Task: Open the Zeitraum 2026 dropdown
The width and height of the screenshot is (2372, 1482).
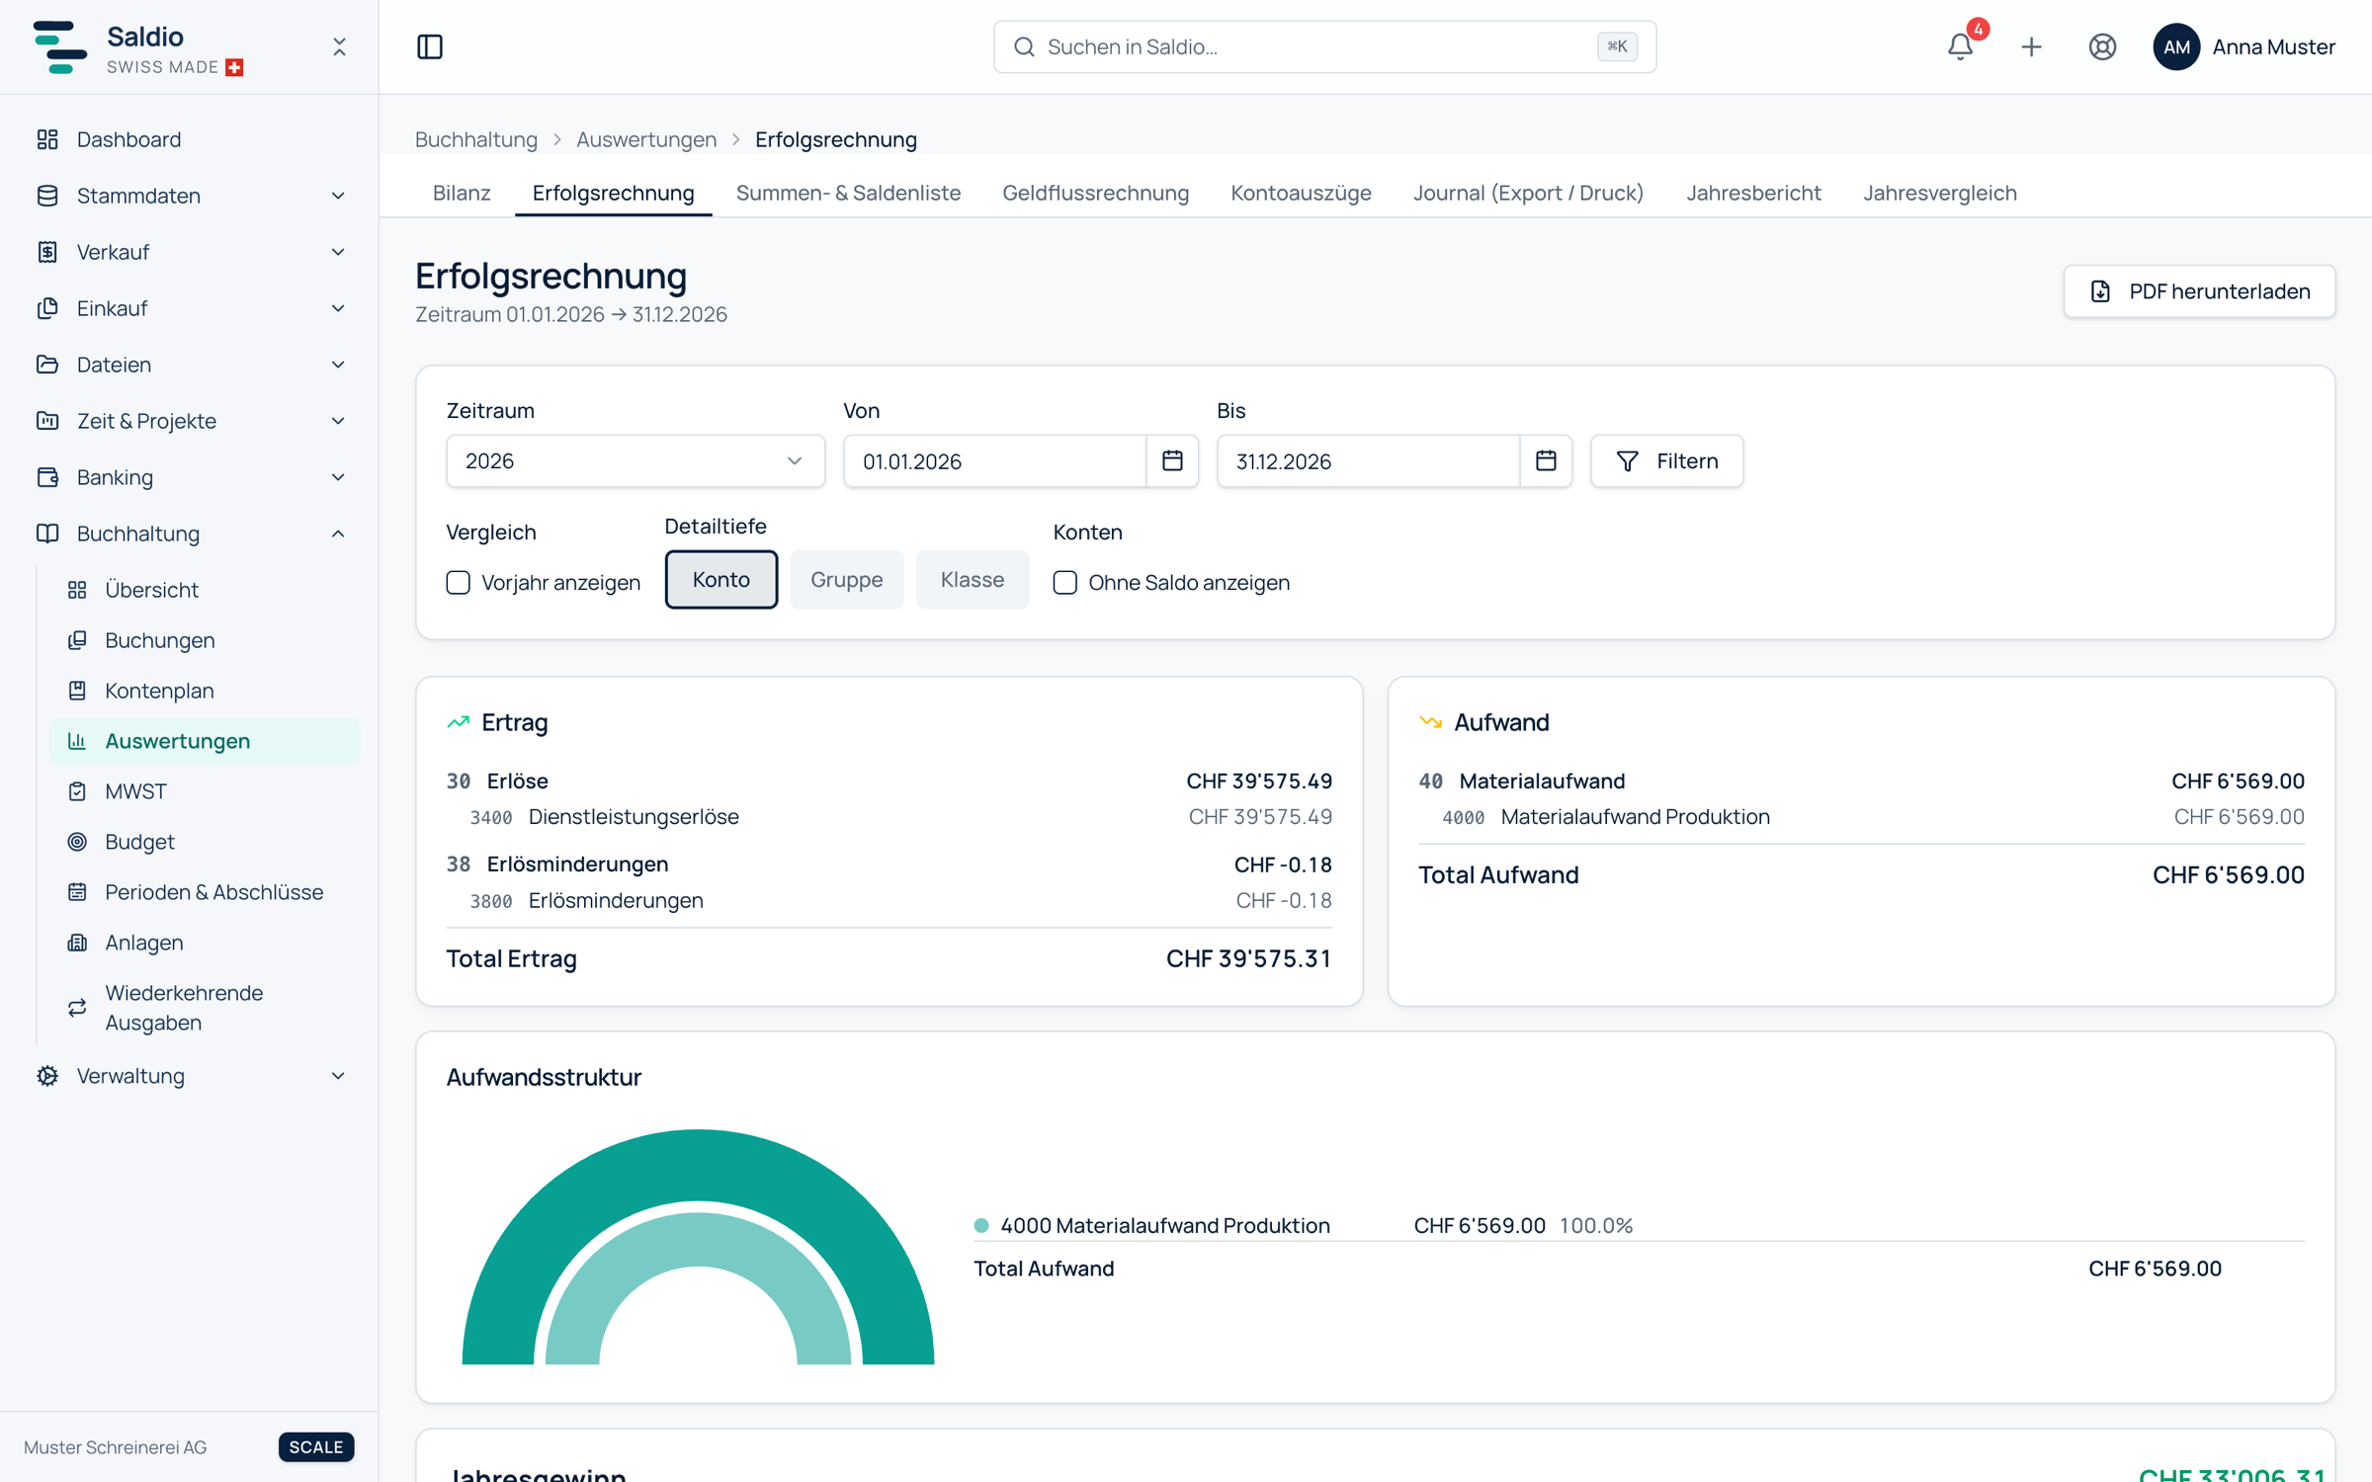Action: pos(635,460)
